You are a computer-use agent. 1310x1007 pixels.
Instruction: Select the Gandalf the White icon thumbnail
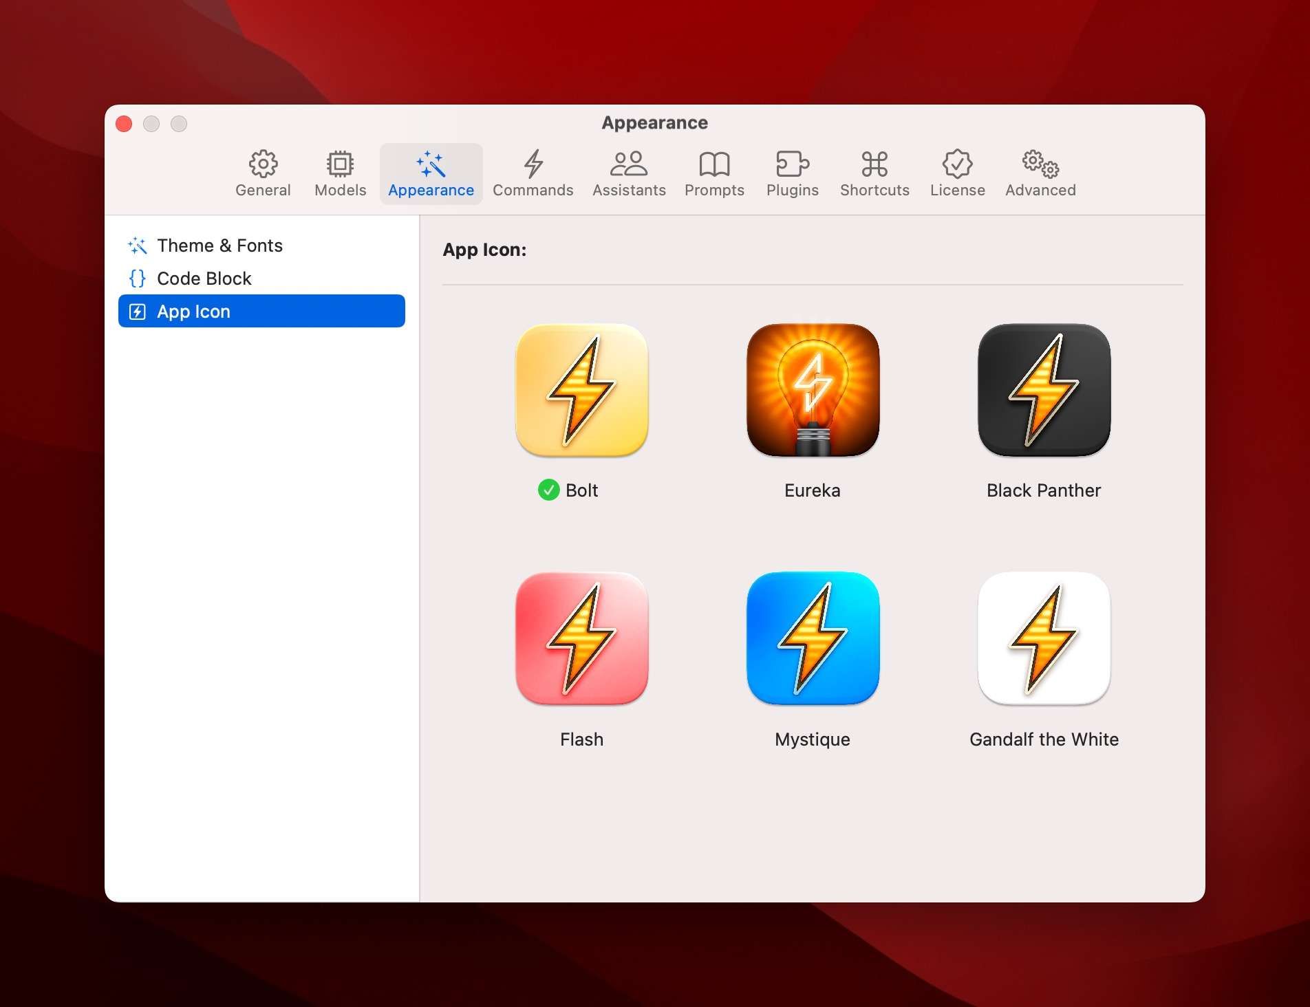click(x=1044, y=639)
